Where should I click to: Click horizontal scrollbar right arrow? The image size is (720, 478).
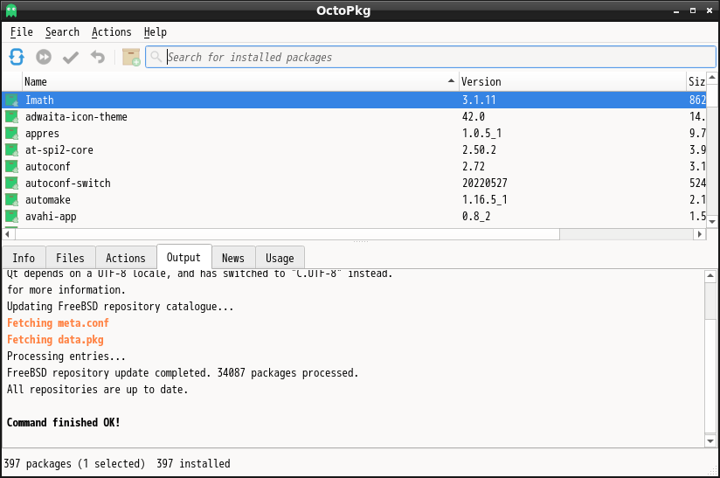click(x=699, y=234)
